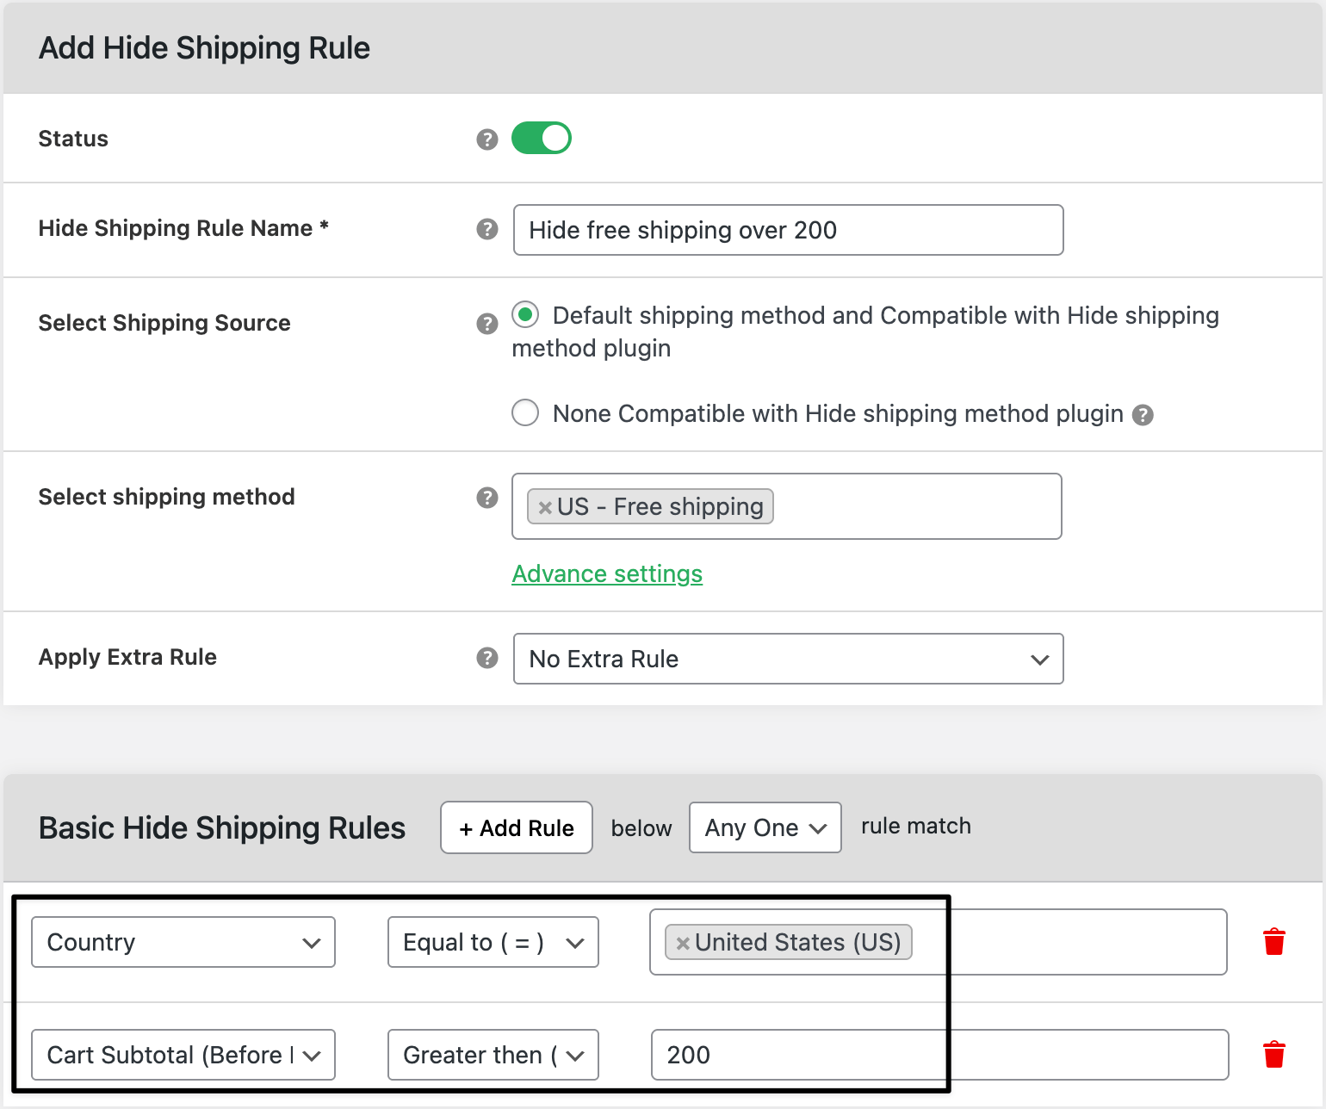
Task: Open Advance settings link
Action: (607, 573)
